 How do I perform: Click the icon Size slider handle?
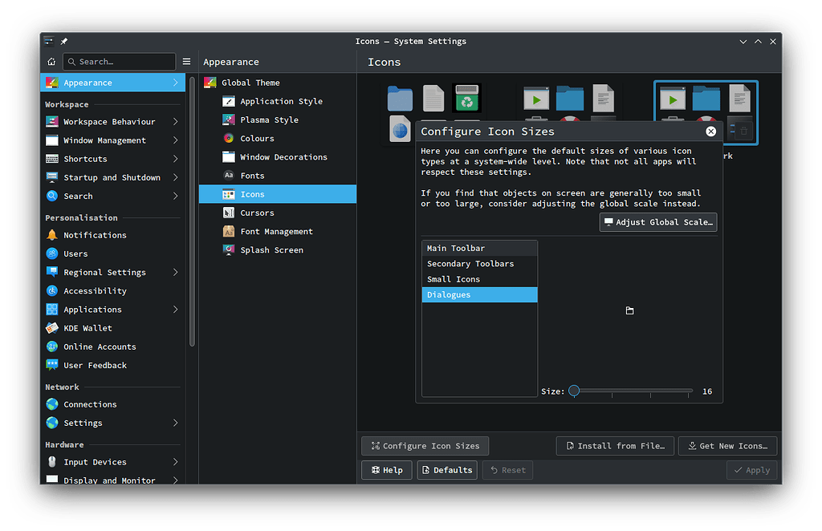click(x=574, y=391)
